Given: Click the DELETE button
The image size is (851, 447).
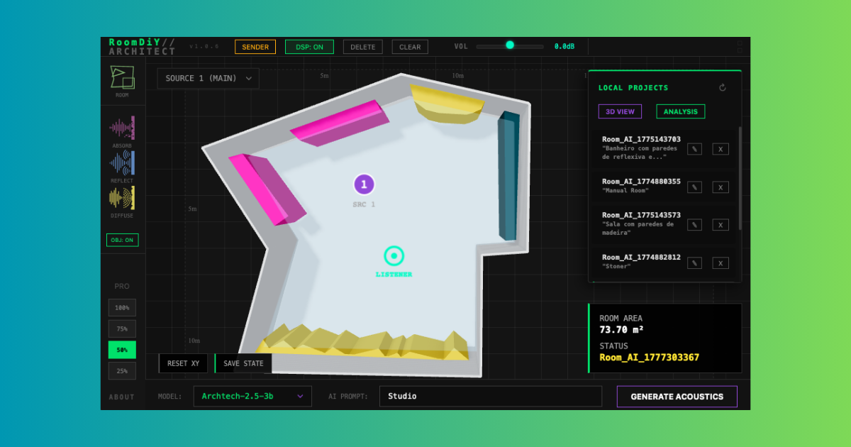Looking at the screenshot, I should [x=363, y=47].
